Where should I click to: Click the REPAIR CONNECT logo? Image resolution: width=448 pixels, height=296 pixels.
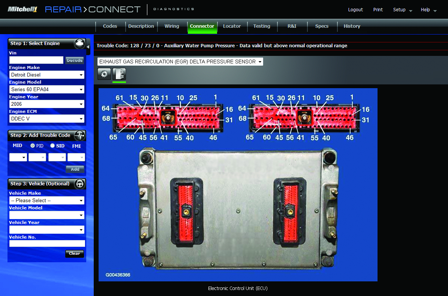(x=92, y=9)
